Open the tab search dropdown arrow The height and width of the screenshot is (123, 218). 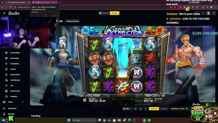point(2,2)
